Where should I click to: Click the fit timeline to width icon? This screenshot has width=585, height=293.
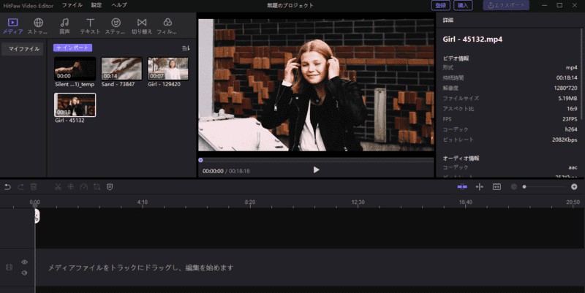point(497,187)
